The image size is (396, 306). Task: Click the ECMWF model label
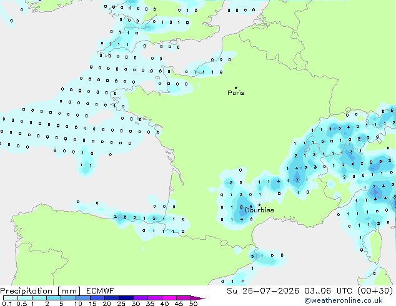100,291
